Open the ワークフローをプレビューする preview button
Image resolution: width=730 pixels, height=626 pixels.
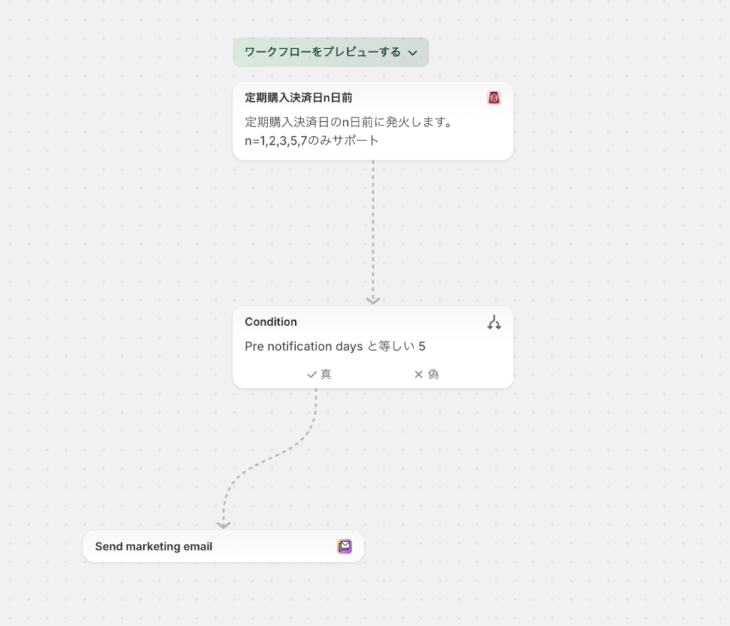(x=322, y=52)
